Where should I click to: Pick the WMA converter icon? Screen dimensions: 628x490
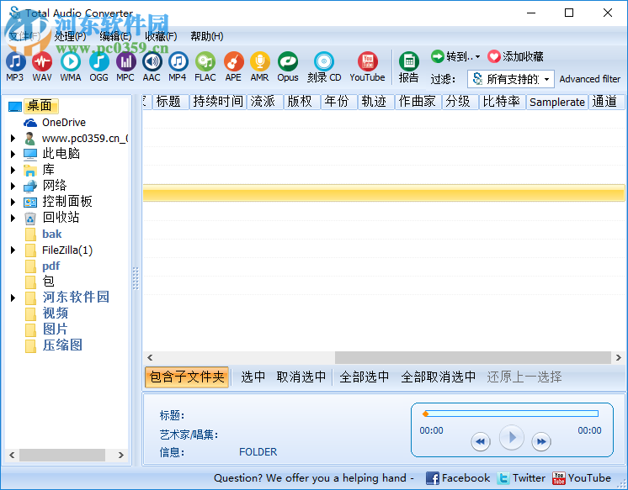71,62
